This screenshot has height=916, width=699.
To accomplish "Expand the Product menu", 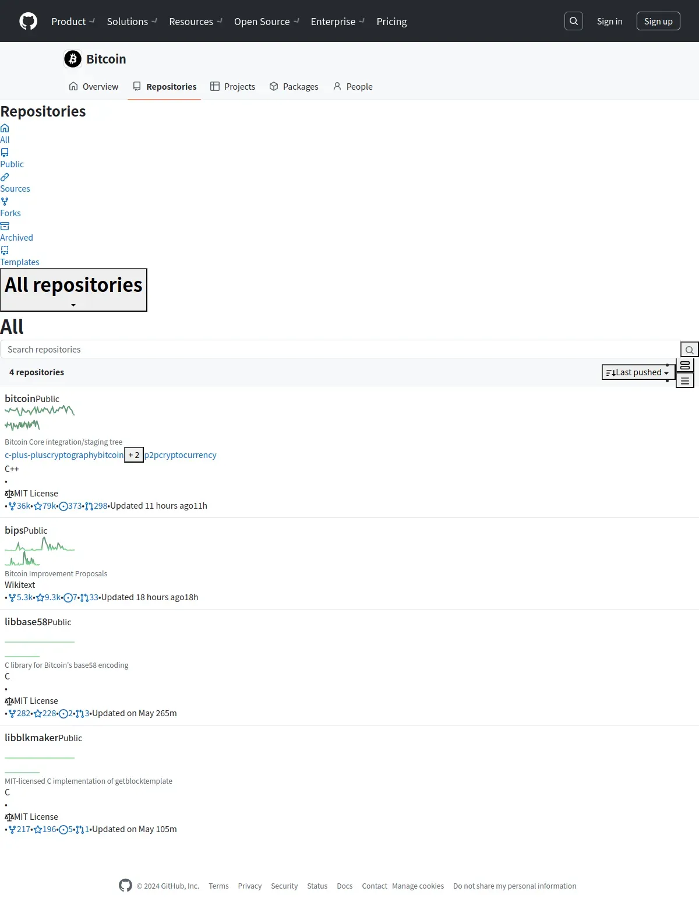I will (x=73, y=22).
